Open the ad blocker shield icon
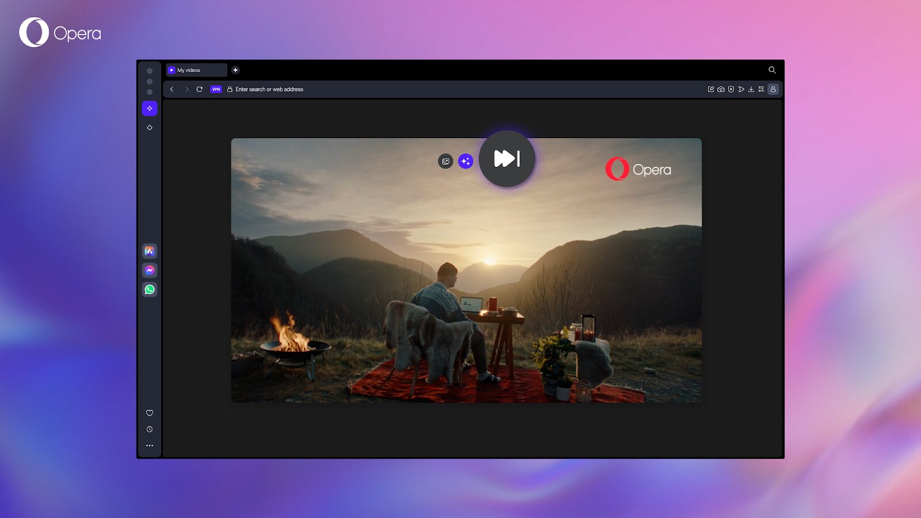 [731, 89]
